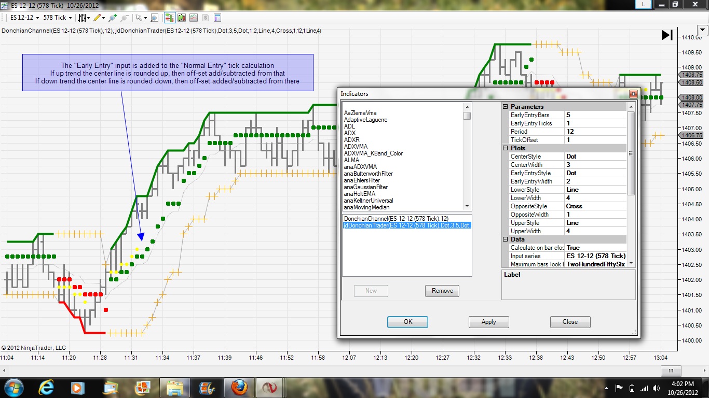Launch Internet Explorer from taskbar
The width and height of the screenshot is (709, 398).
tap(46, 388)
